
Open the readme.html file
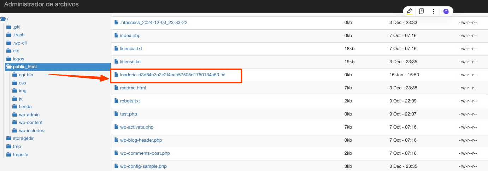click(133, 88)
